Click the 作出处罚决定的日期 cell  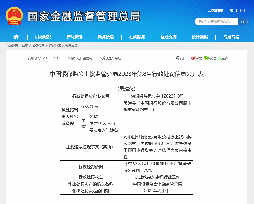(x=91, y=191)
